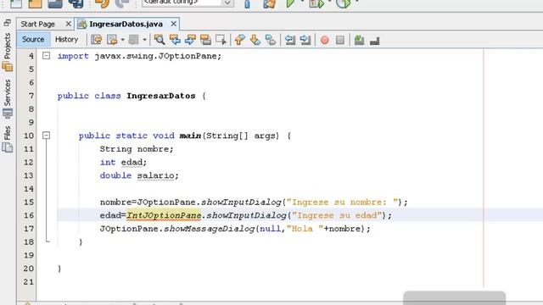The image size is (543, 305).
Task: Shift Line Left icon
Action: coord(290,40)
